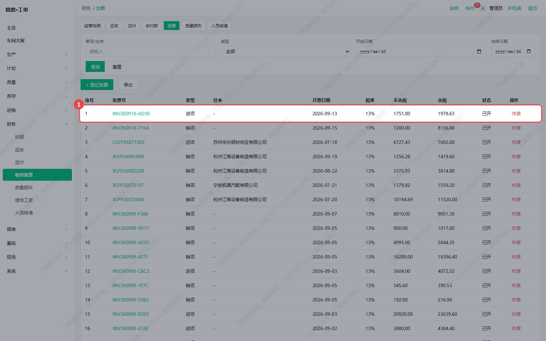546x341 pixels.
Task: Void invoice XSFP26072107 via 作废
Action: coord(516,185)
